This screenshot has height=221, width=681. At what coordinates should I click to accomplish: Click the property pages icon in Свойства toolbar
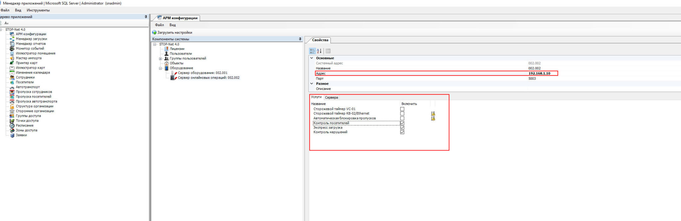328,51
